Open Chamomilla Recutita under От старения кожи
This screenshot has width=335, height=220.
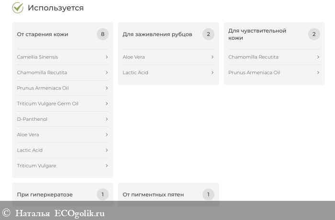point(42,72)
